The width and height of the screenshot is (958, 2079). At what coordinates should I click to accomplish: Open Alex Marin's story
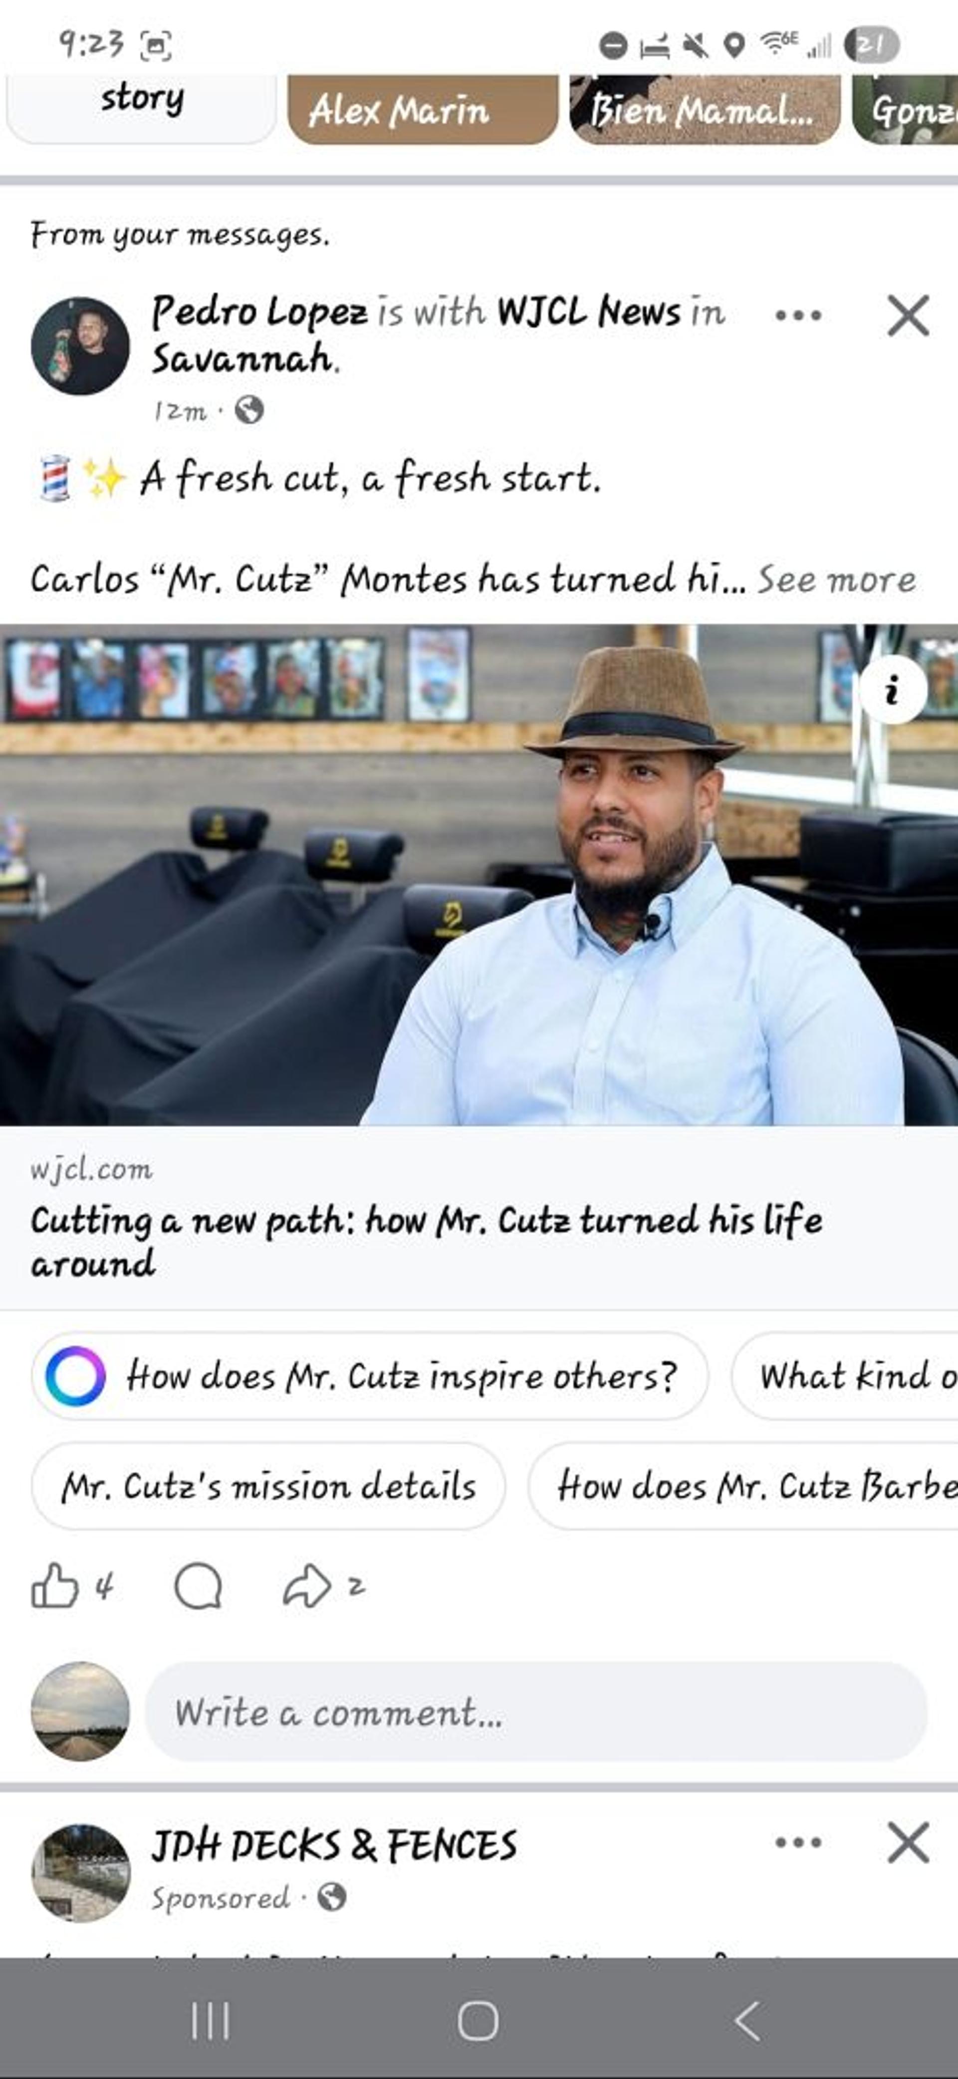423,110
